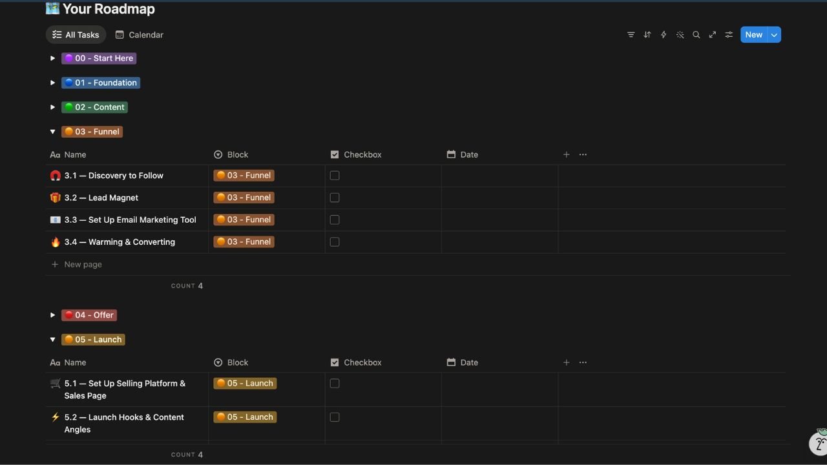Image resolution: width=827 pixels, height=465 pixels.
Task: Expand the 00 - Start Here group
Action: [x=53, y=58]
